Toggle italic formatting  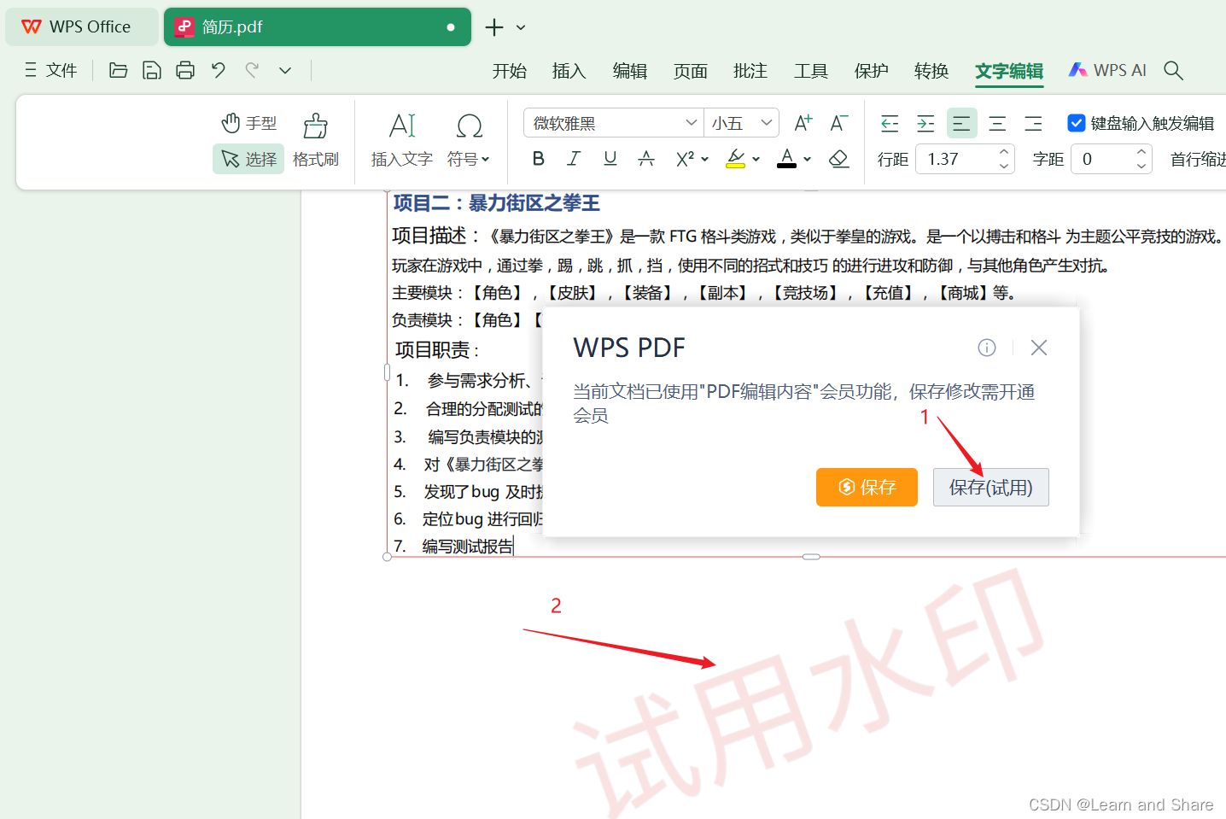574,159
